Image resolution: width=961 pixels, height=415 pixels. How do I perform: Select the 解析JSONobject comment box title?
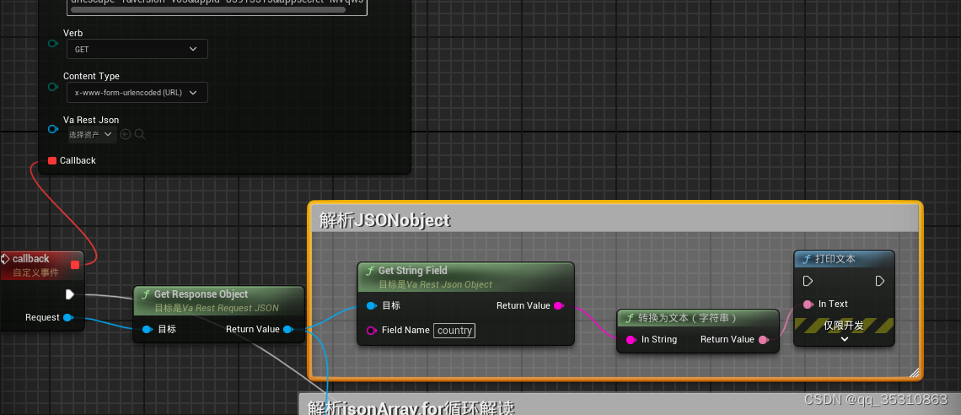point(385,220)
